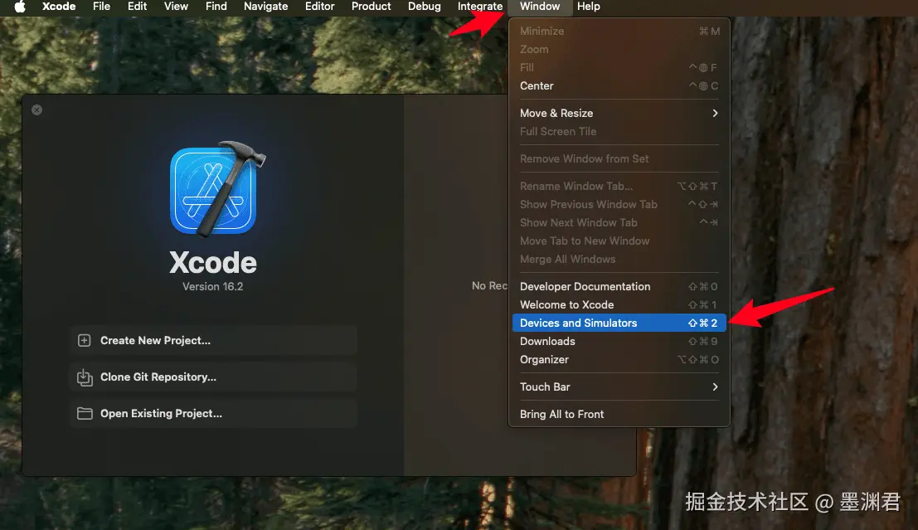Open Organizer from the Window menu
The image size is (918, 530).
(619, 359)
